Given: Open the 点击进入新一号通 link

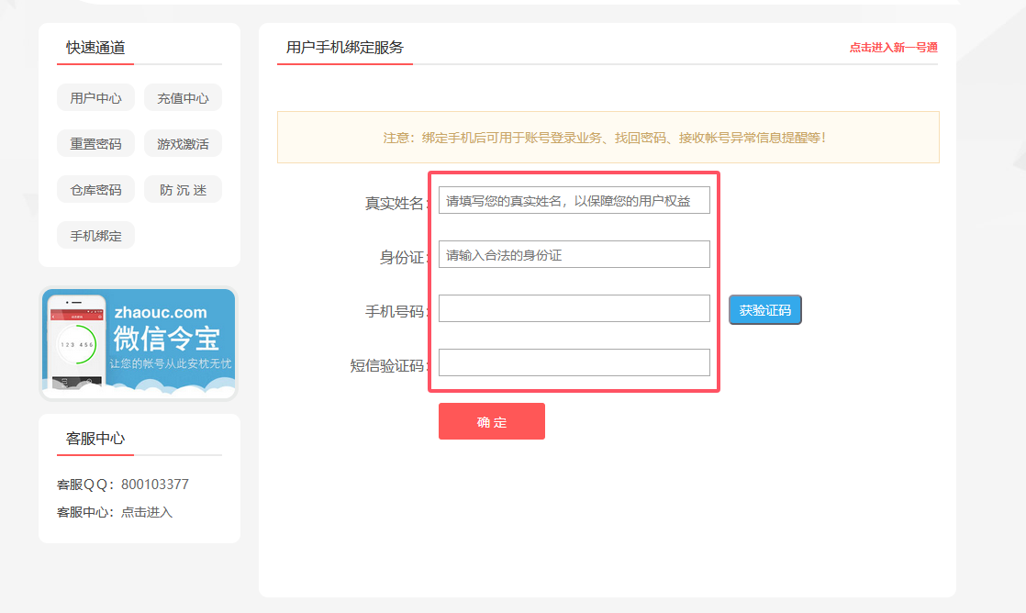Looking at the screenshot, I should coord(893,48).
